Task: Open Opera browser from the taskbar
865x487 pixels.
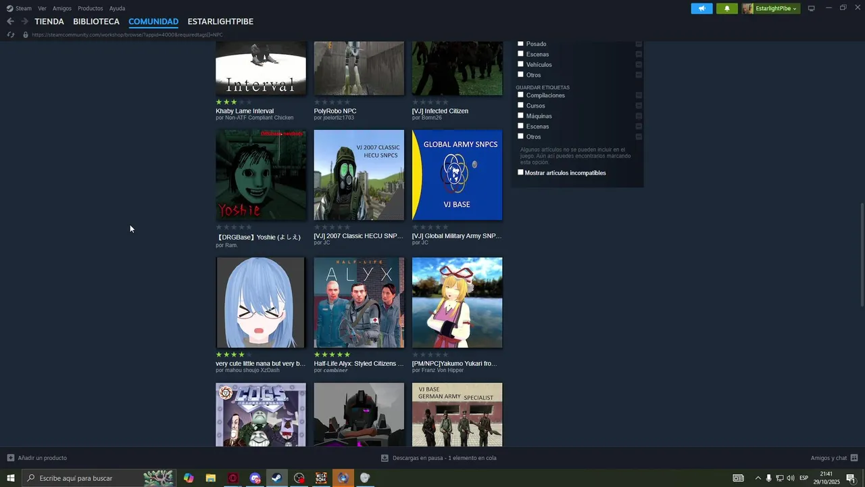Action: click(x=233, y=478)
